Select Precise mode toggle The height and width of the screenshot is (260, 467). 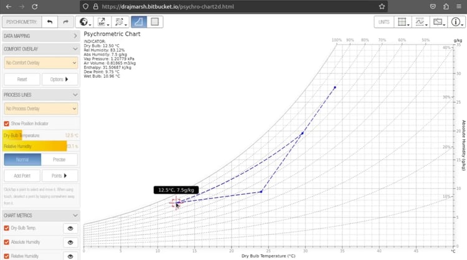tap(59, 160)
